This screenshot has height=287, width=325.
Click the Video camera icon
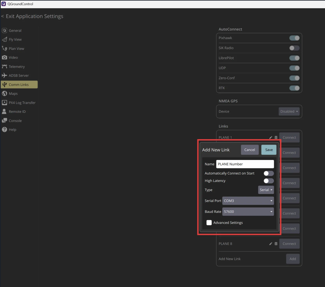[x=4, y=57]
